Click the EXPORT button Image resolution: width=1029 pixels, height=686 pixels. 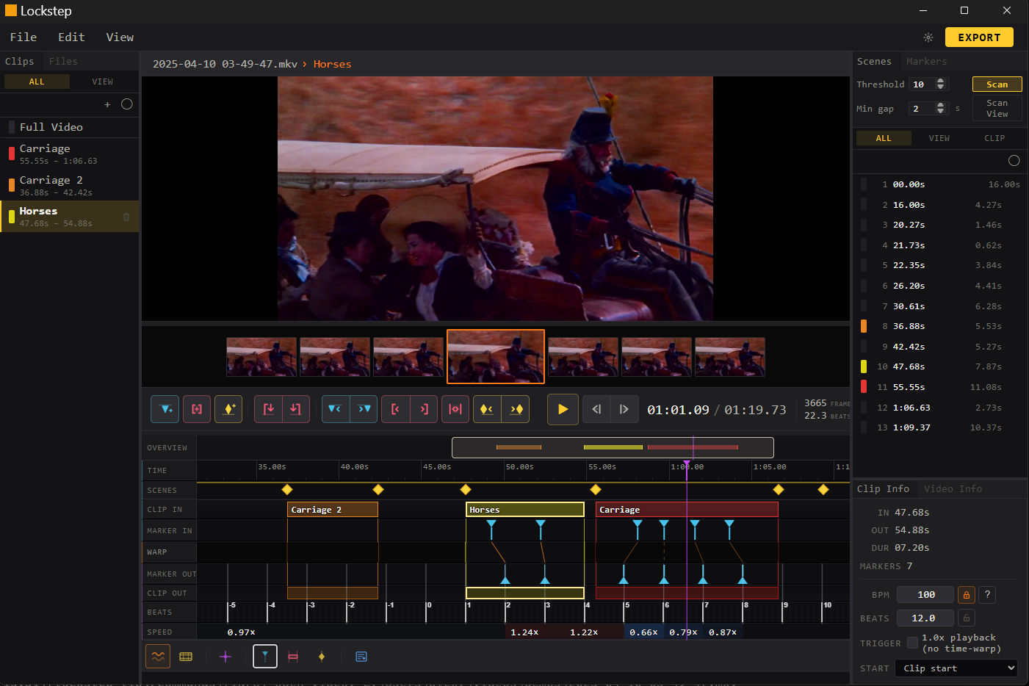(x=979, y=37)
